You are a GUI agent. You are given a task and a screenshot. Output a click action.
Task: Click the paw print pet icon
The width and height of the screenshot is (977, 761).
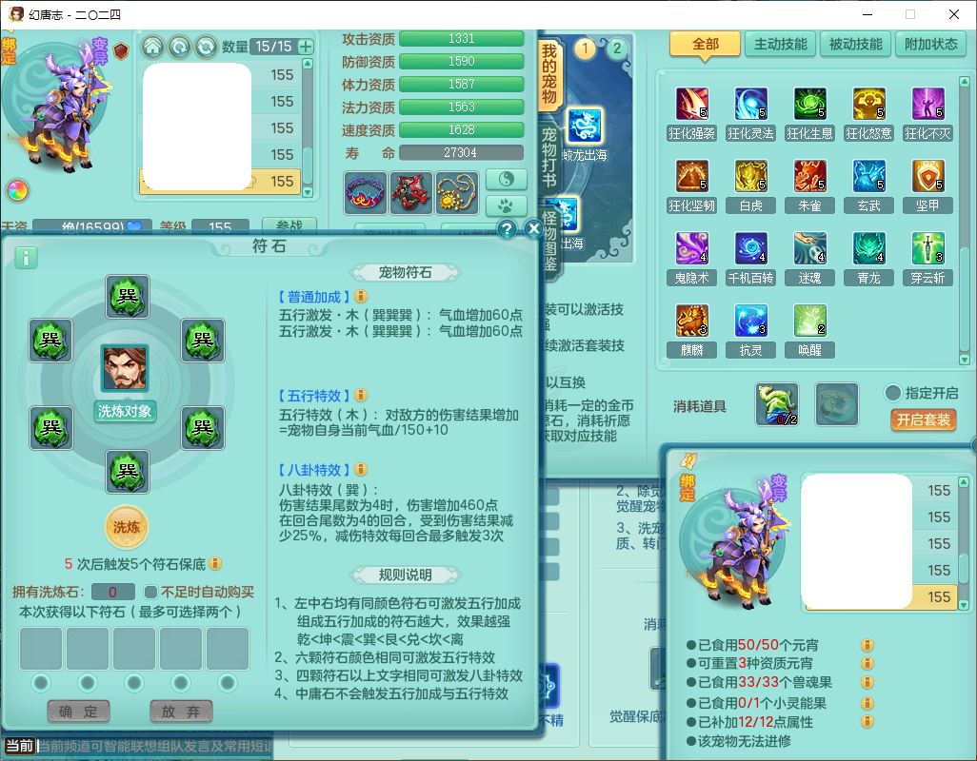click(506, 205)
